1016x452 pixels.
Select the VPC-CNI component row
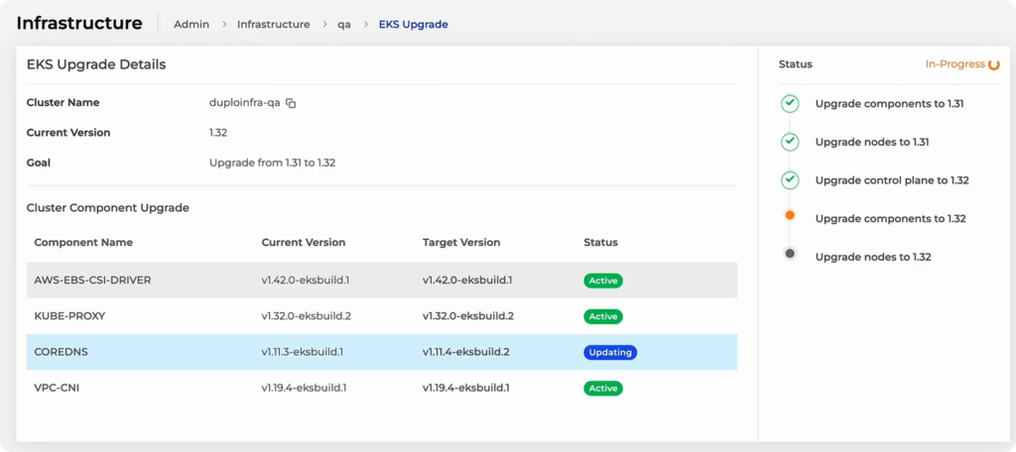point(57,388)
